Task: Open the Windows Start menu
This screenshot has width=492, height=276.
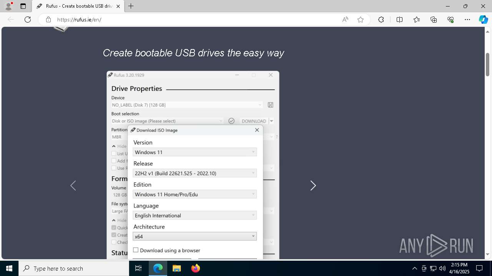Action: [x=9, y=268]
